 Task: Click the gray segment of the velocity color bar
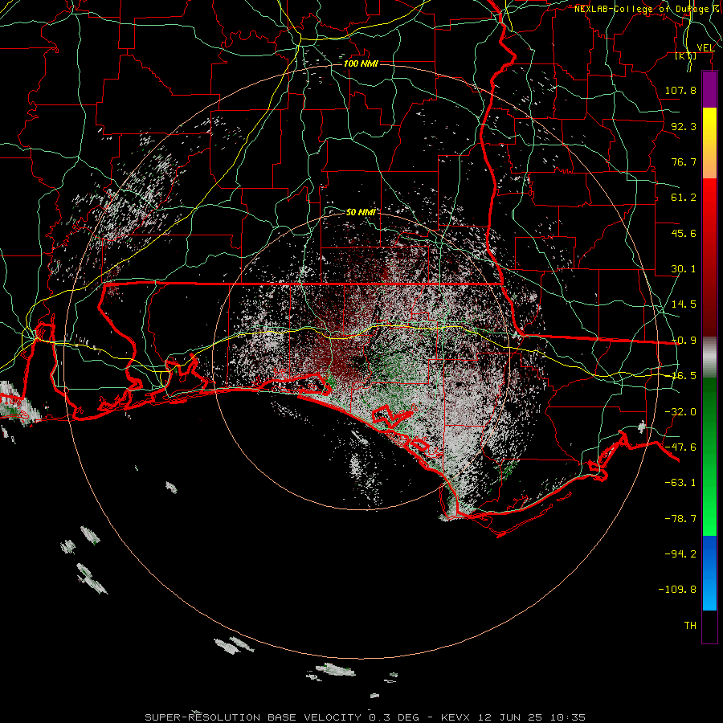(709, 357)
